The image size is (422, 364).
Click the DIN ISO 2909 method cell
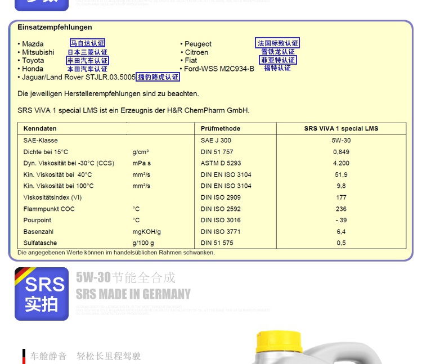click(x=221, y=197)
